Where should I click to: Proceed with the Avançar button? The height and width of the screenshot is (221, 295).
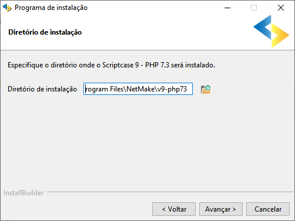point(221,209)
